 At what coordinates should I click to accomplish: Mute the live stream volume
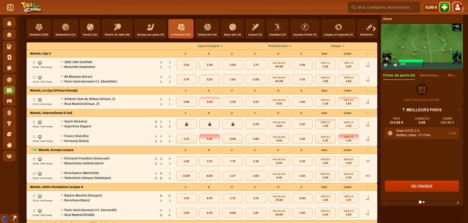coord(395,65)
